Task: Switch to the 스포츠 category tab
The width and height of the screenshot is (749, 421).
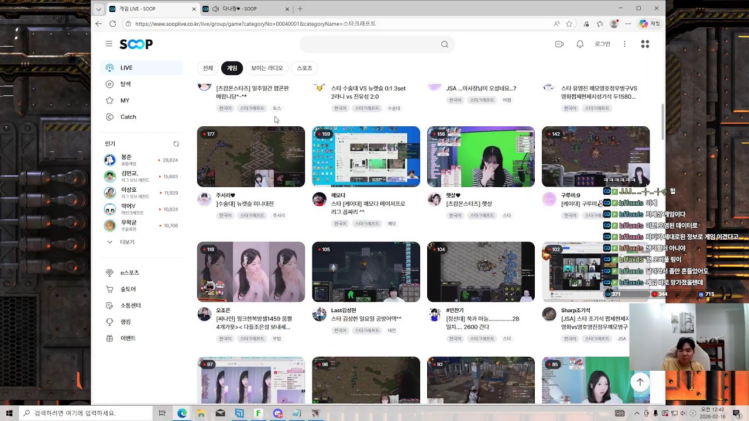Action: (x=304, y=68)
